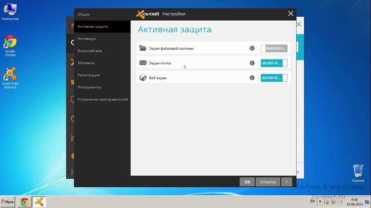This screenshot has width=371, height=208.
Task: Open the Регистрация section
Action: pyautogui.click(x=102, y=75)
